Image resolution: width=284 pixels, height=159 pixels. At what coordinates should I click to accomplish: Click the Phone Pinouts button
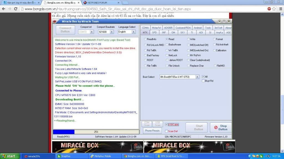[152, 131]
